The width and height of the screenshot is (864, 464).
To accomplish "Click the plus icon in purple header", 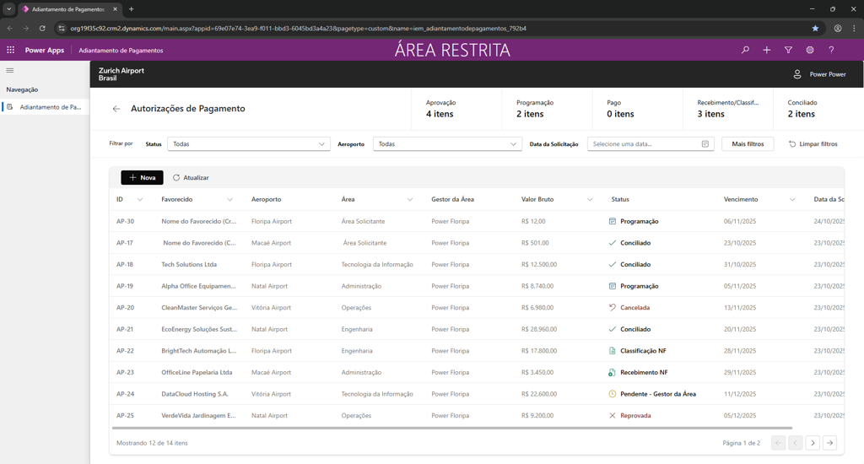I will coord(766,50).
